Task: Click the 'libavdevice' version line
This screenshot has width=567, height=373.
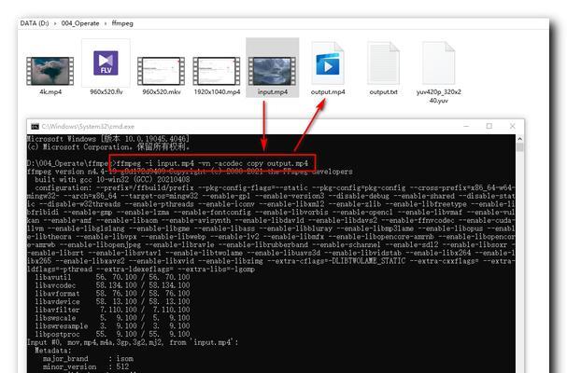Action: (x=112, y=301)
